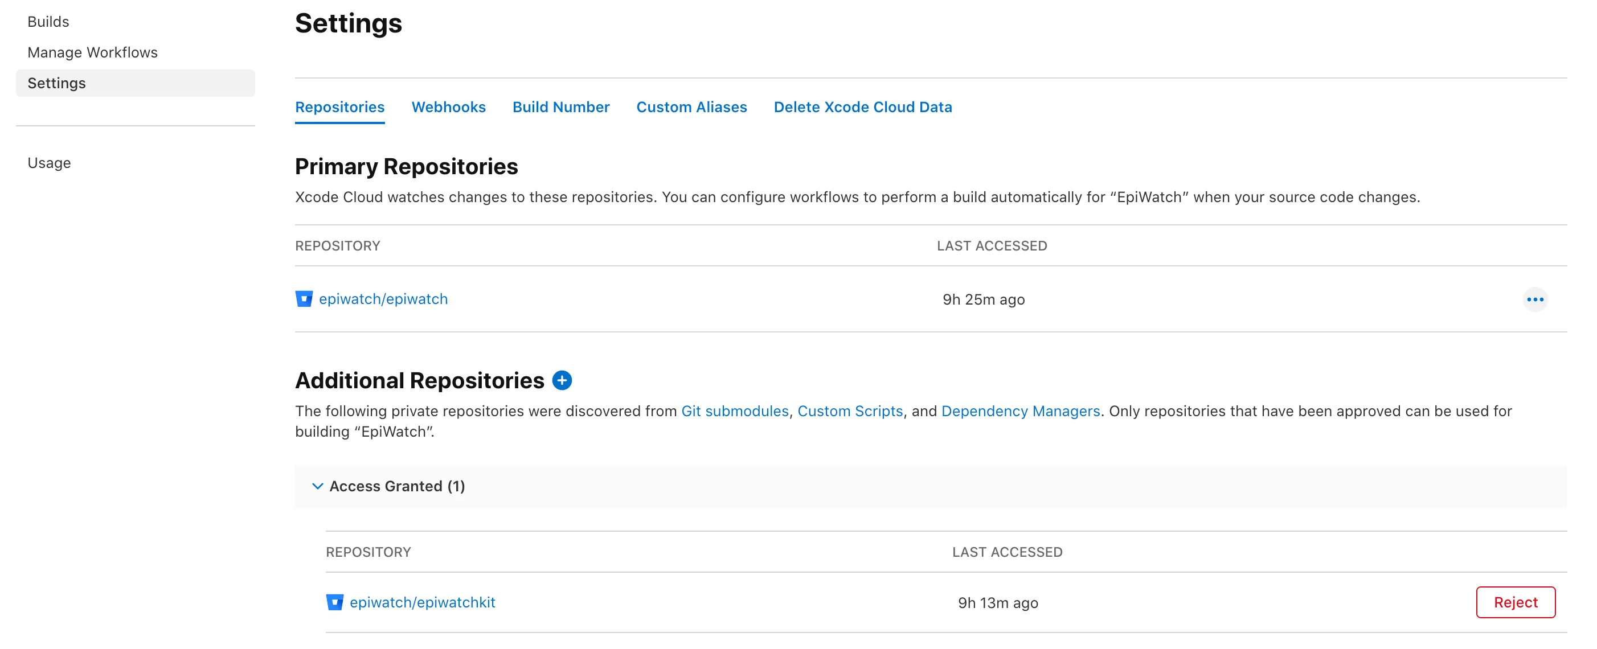
Task: Navigate to Custom Aliases tab
Action: coord(691,106)
